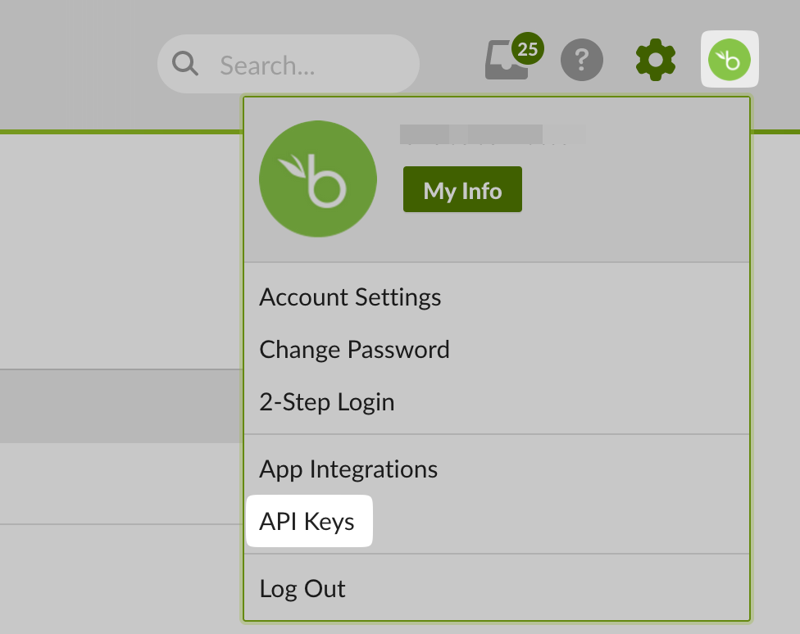Collapse the profile avatar menu in the top bar
This screenshot has height=634, width=800.
coord(730,59)
